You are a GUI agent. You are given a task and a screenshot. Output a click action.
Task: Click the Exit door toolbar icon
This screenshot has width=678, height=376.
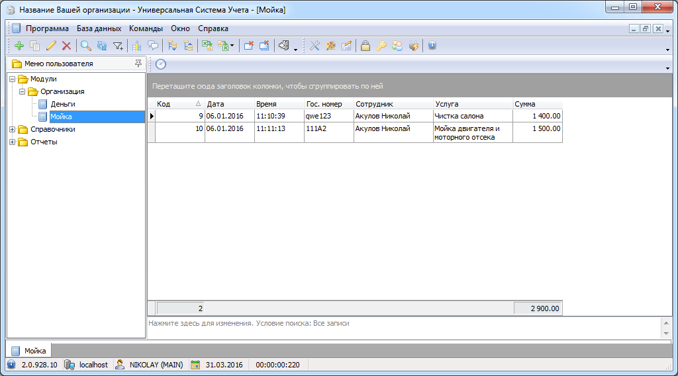[283, 46]
